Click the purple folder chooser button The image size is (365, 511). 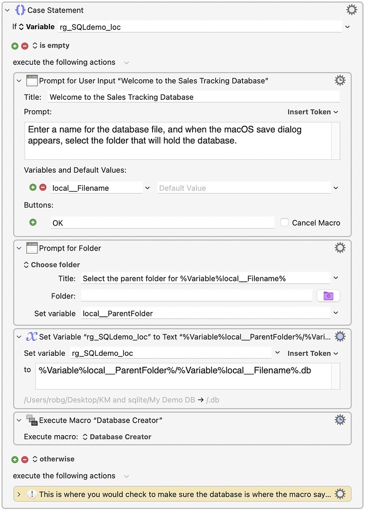(328, 296)
